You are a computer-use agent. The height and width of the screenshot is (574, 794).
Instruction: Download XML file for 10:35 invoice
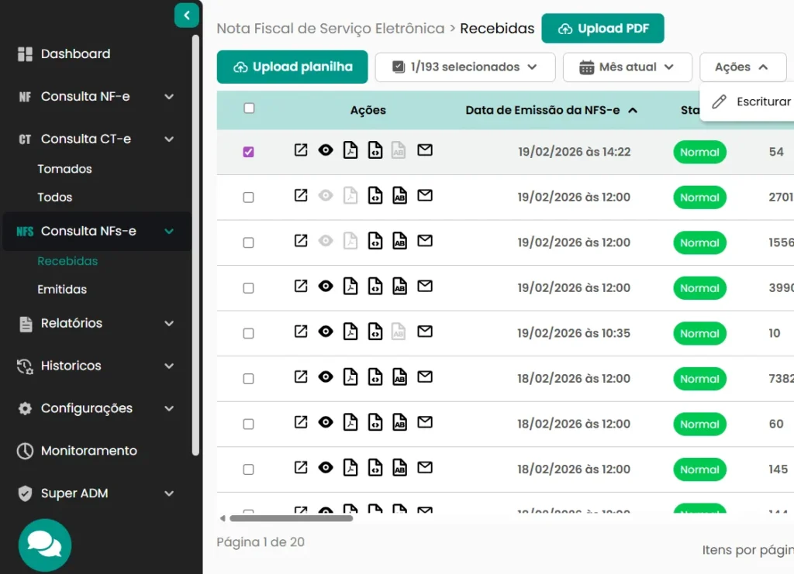coord(375,332)
